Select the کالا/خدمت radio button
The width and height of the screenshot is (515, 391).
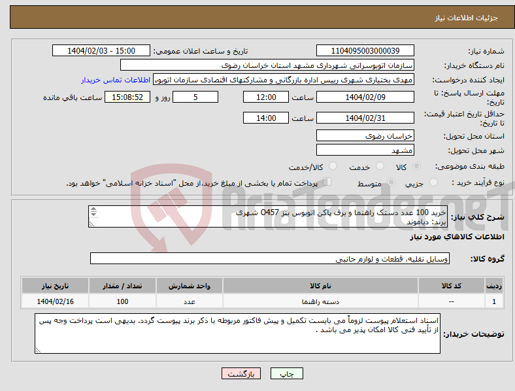333,166
